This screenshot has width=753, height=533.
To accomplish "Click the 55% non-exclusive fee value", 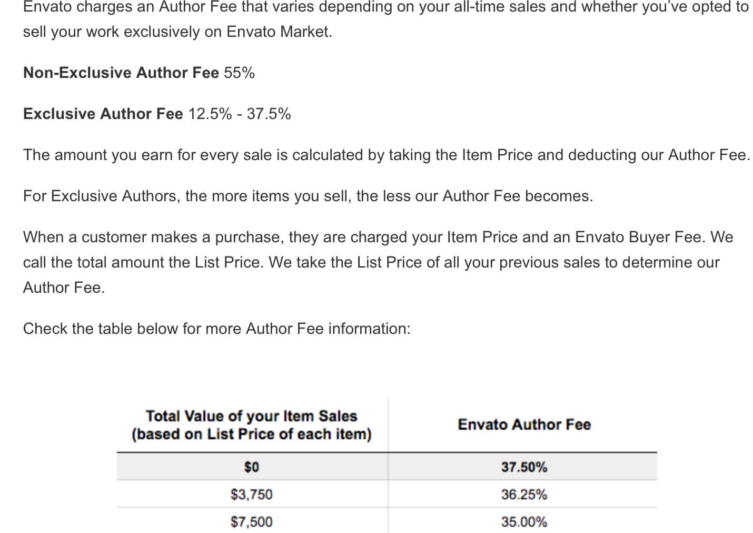I will pyautogui.click(x=239, y=73).
